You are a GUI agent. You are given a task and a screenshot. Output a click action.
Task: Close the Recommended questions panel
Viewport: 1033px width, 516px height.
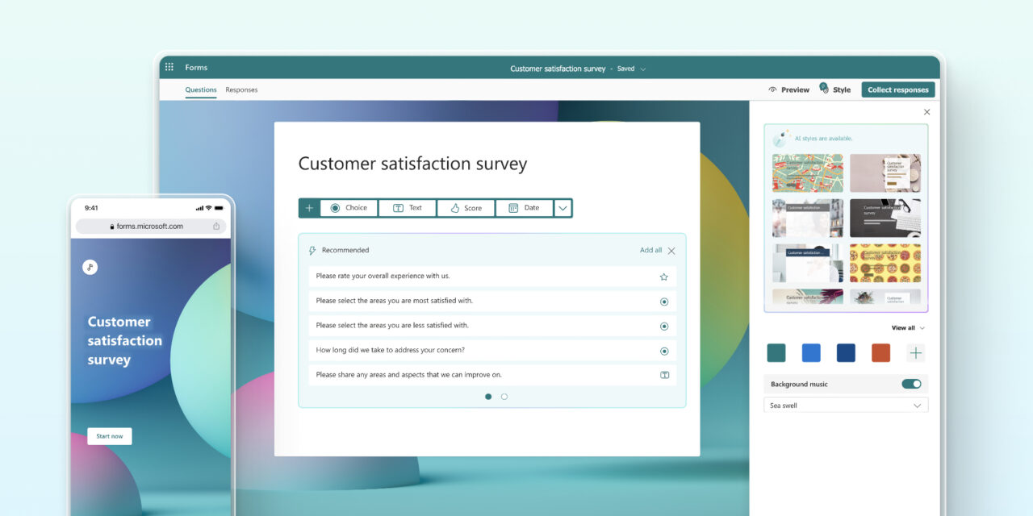click(671, 251)
